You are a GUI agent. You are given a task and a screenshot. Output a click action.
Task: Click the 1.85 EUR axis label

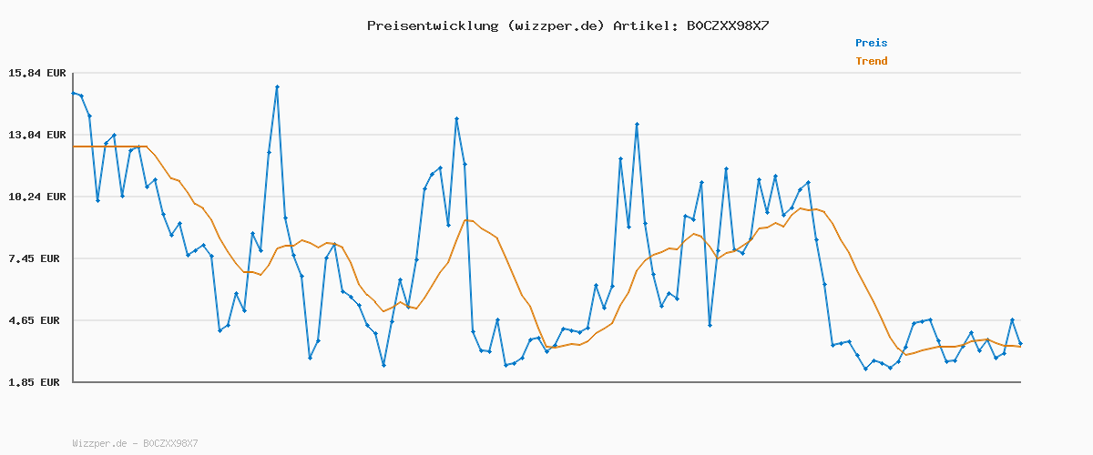click(x=36, y=382)
